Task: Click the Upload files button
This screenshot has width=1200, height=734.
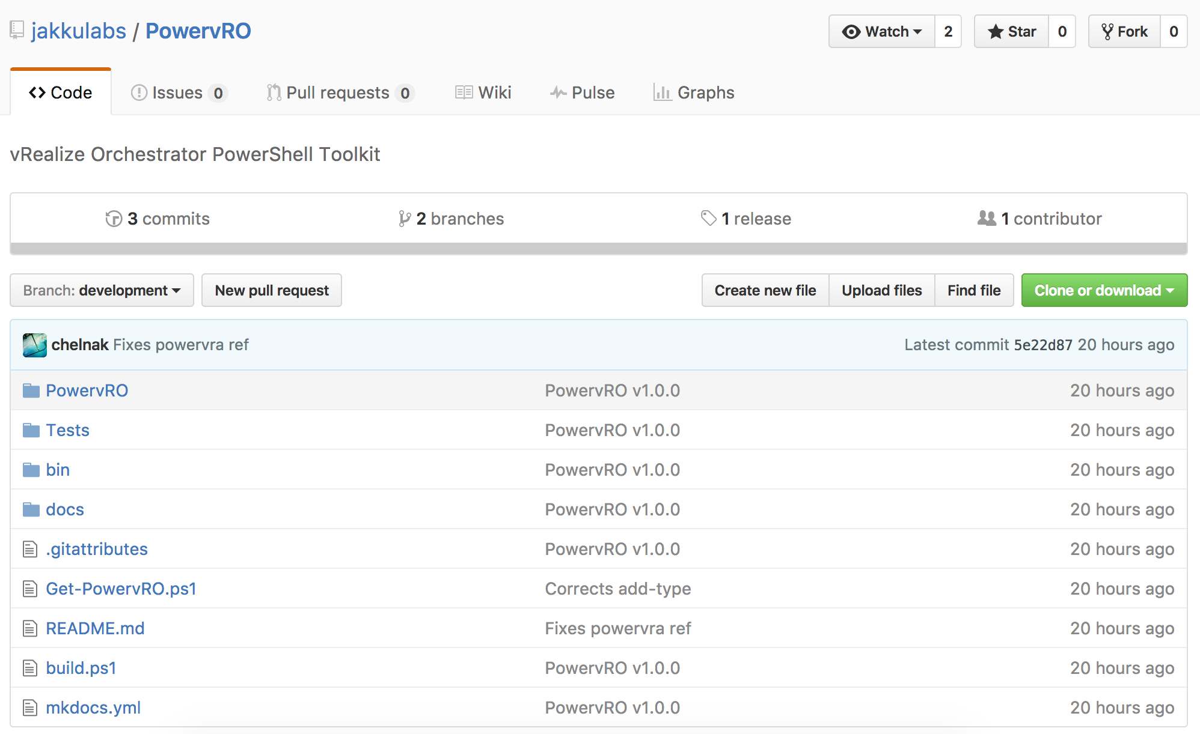Action: (x=881, y=290)
